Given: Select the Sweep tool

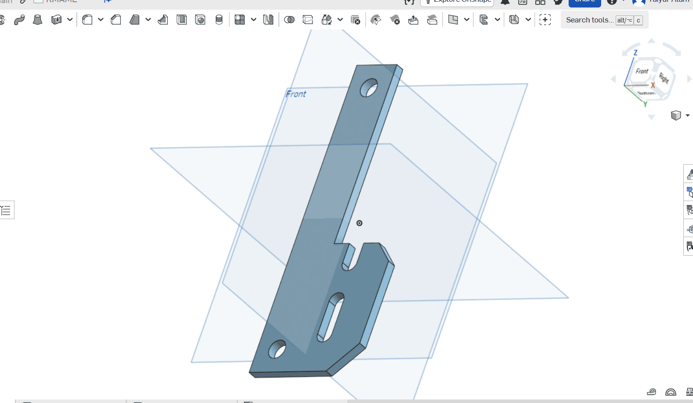Looking at the screenshot, I should tap(19, 20).
